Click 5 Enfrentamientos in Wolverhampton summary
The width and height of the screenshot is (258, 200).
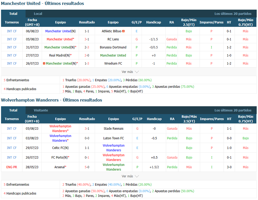[x=16, y=185]
